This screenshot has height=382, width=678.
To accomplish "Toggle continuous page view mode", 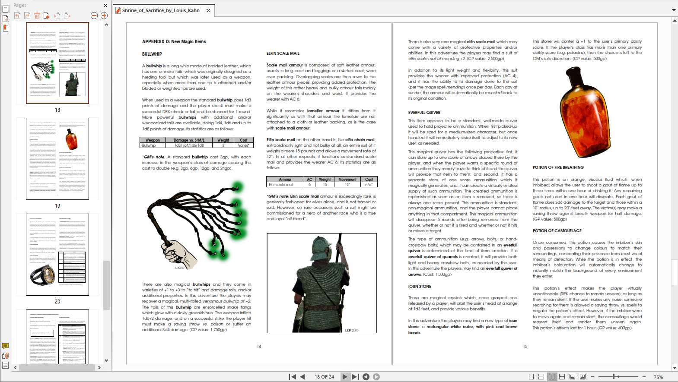I will point(541,377).
